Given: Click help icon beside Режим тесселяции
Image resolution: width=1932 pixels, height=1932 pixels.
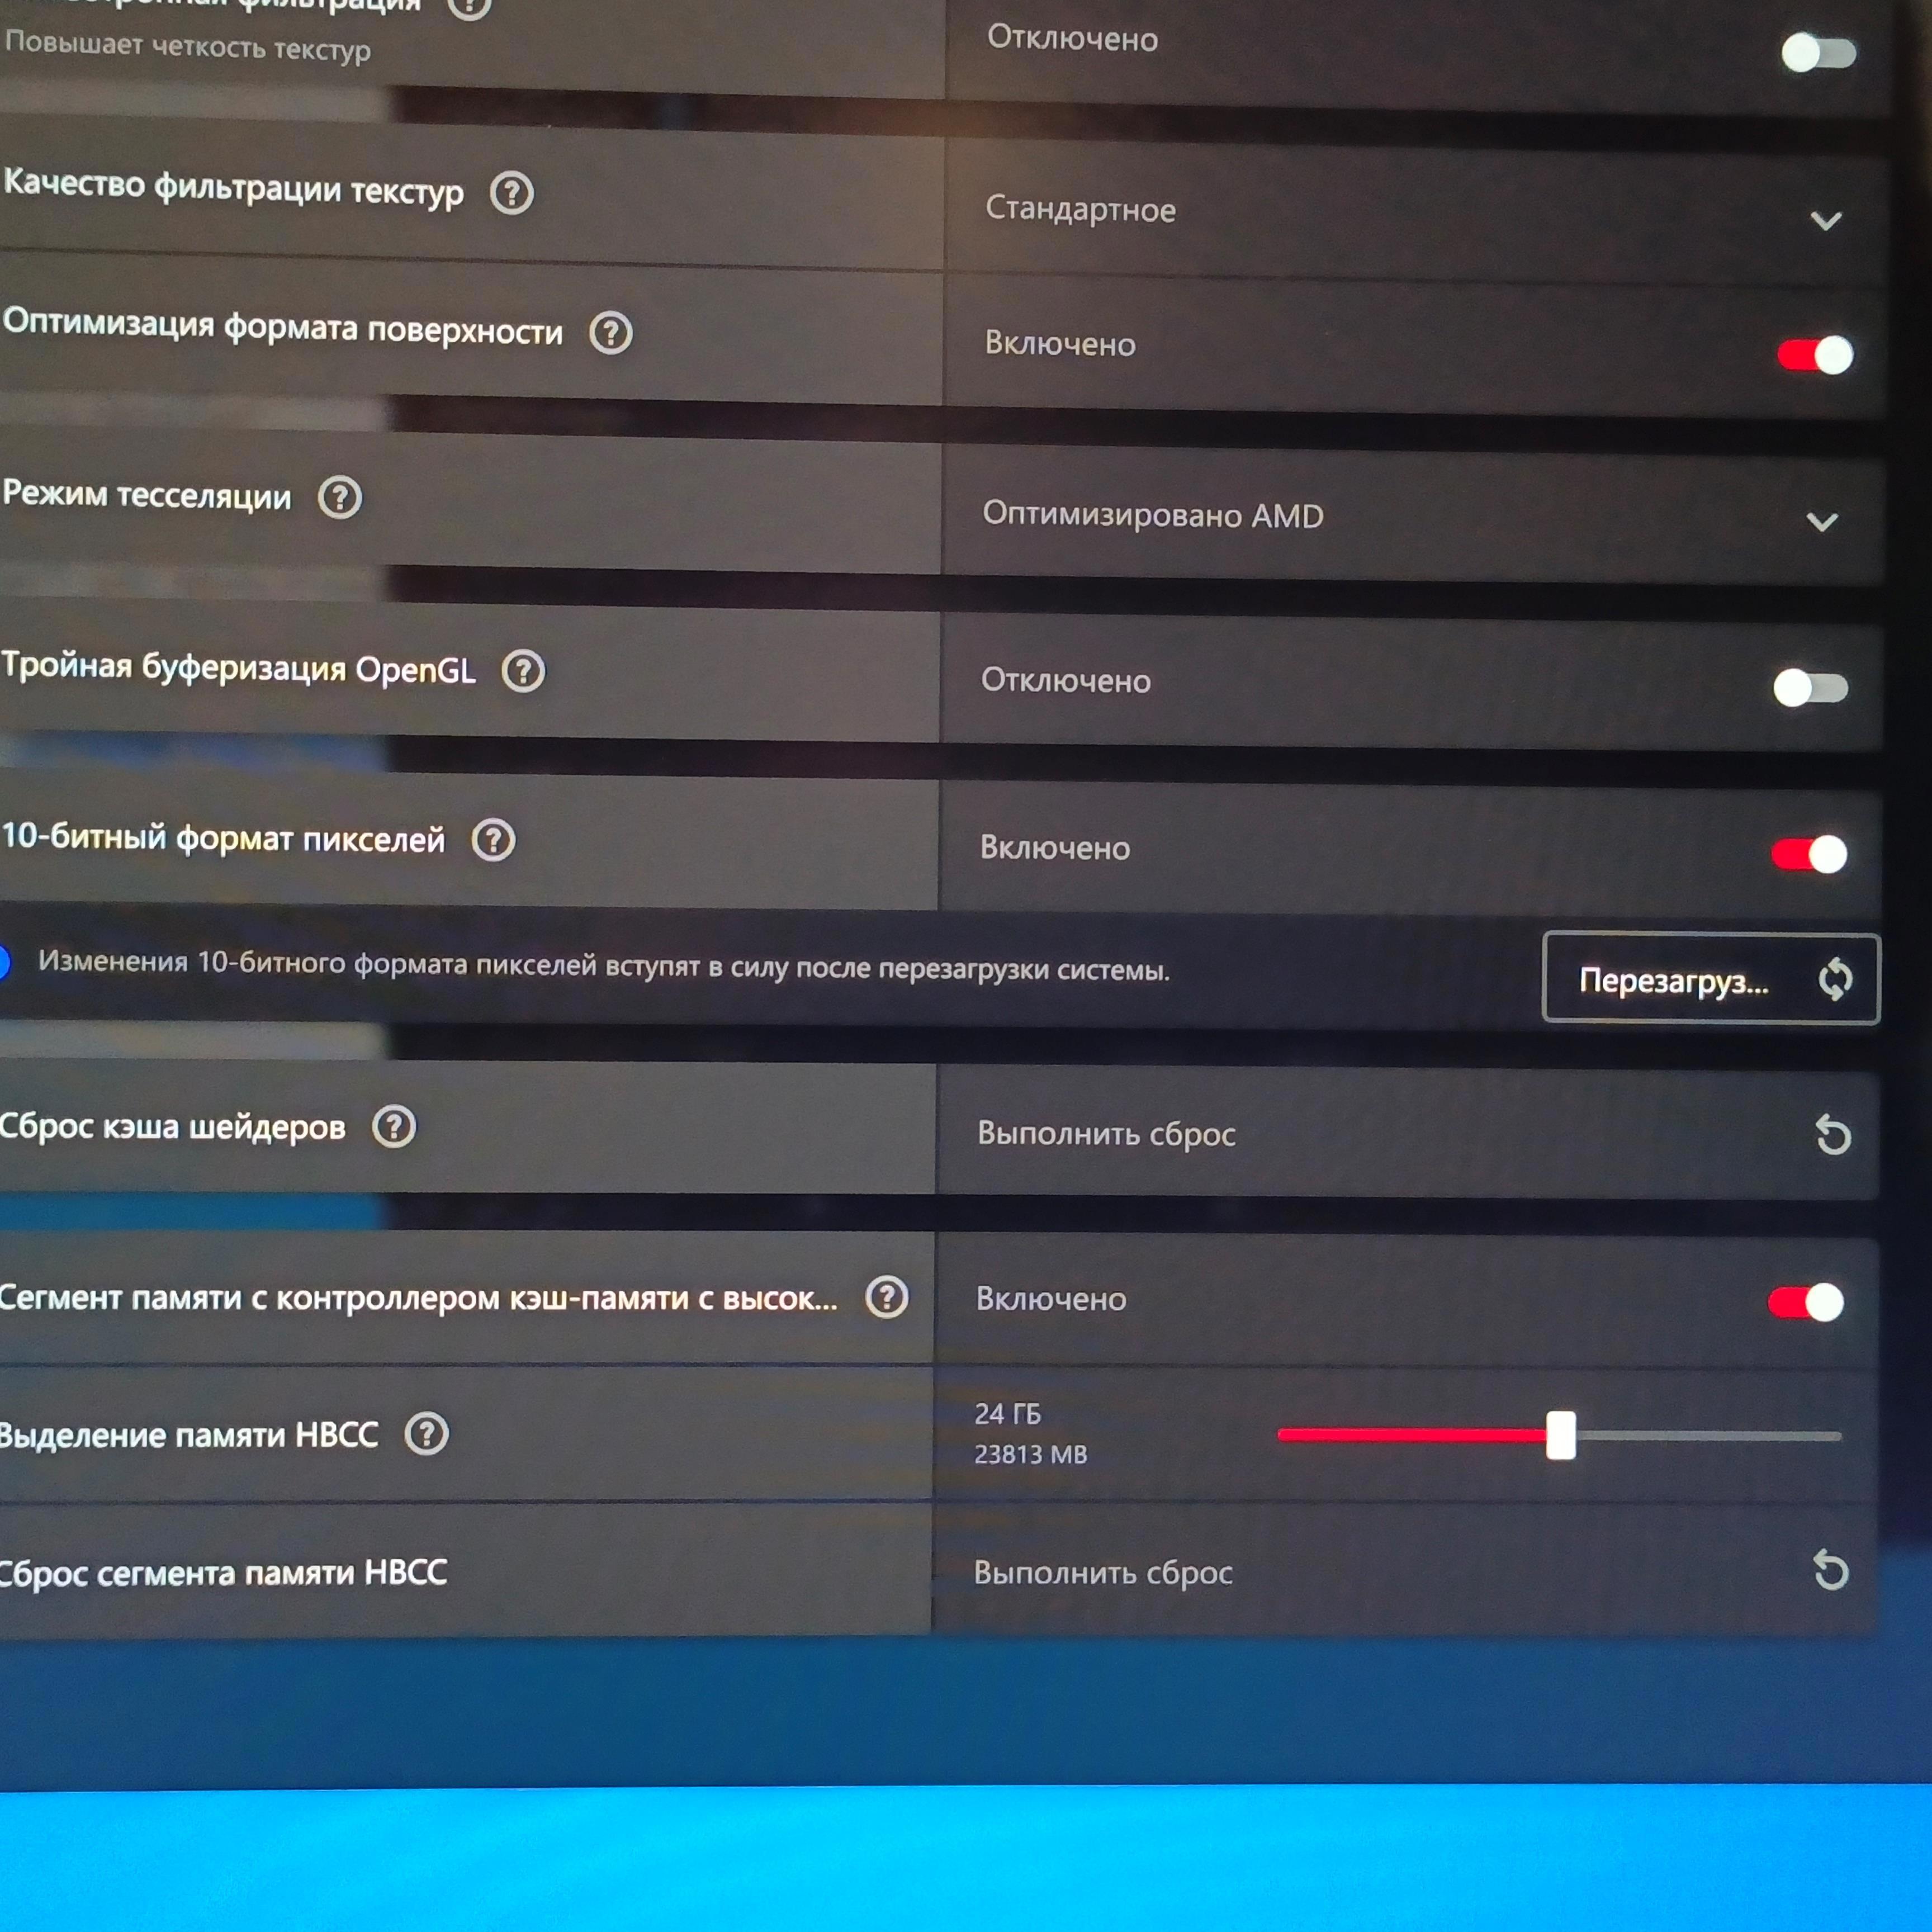Looking at the screenshot, I should tap(339, 497).
